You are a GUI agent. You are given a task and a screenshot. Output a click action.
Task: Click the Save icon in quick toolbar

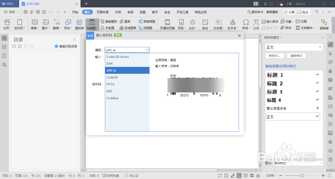point(25,12)
